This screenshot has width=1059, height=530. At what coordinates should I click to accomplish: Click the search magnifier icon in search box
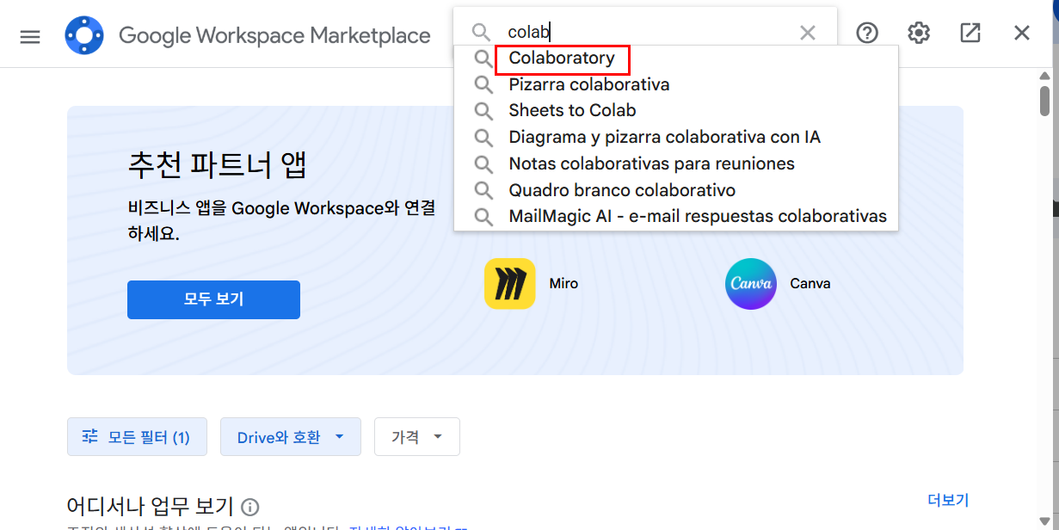tap(481, 33)
